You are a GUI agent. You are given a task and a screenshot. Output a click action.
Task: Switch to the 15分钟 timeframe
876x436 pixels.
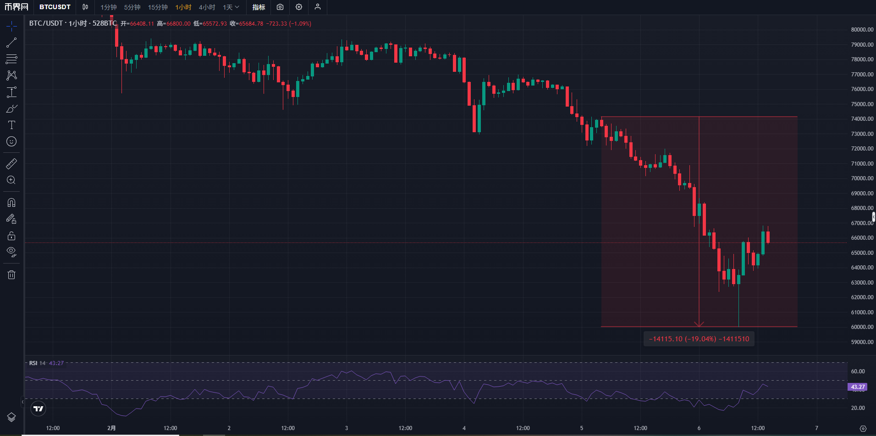pos(158,7)
